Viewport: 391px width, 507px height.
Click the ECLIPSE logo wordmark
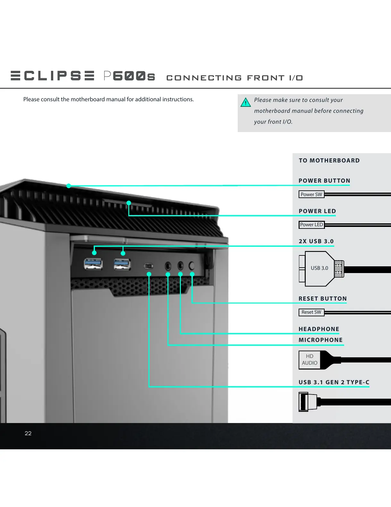click(x=52, y=76)
